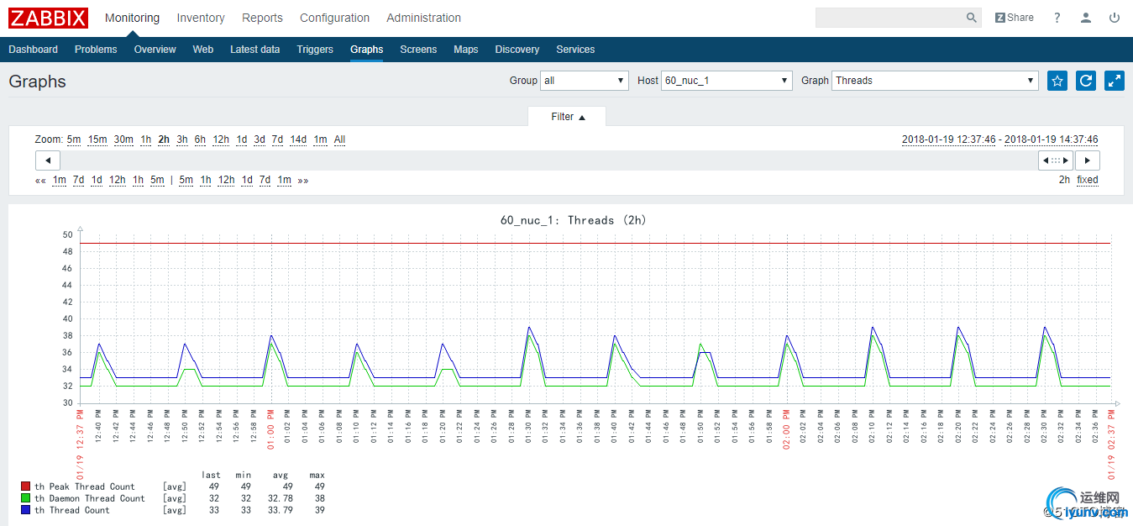Click the ZABBIX logo
1133x526 pixels.
(49, 18)
